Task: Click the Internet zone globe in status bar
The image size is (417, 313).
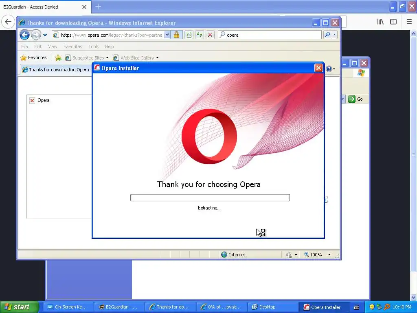Action: pos(224,254)
